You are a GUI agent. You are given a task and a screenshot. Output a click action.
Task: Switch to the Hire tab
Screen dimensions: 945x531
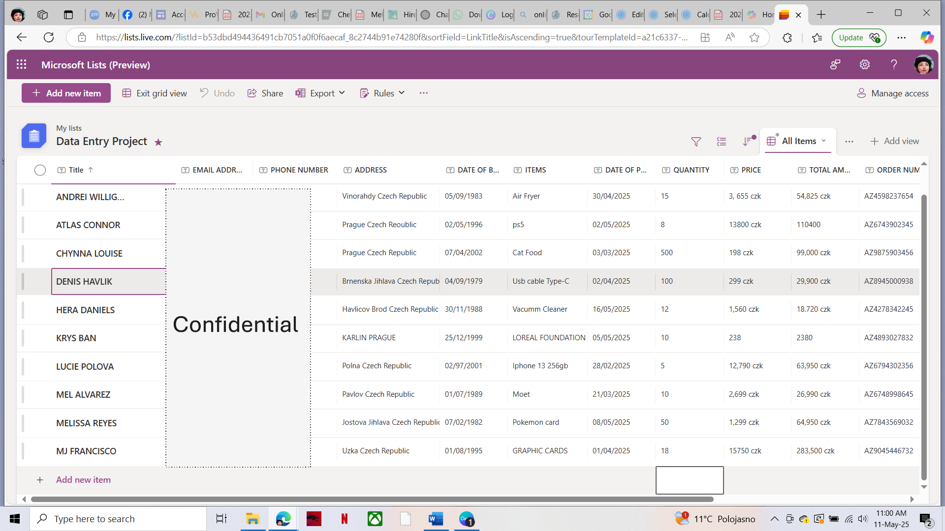402,15
